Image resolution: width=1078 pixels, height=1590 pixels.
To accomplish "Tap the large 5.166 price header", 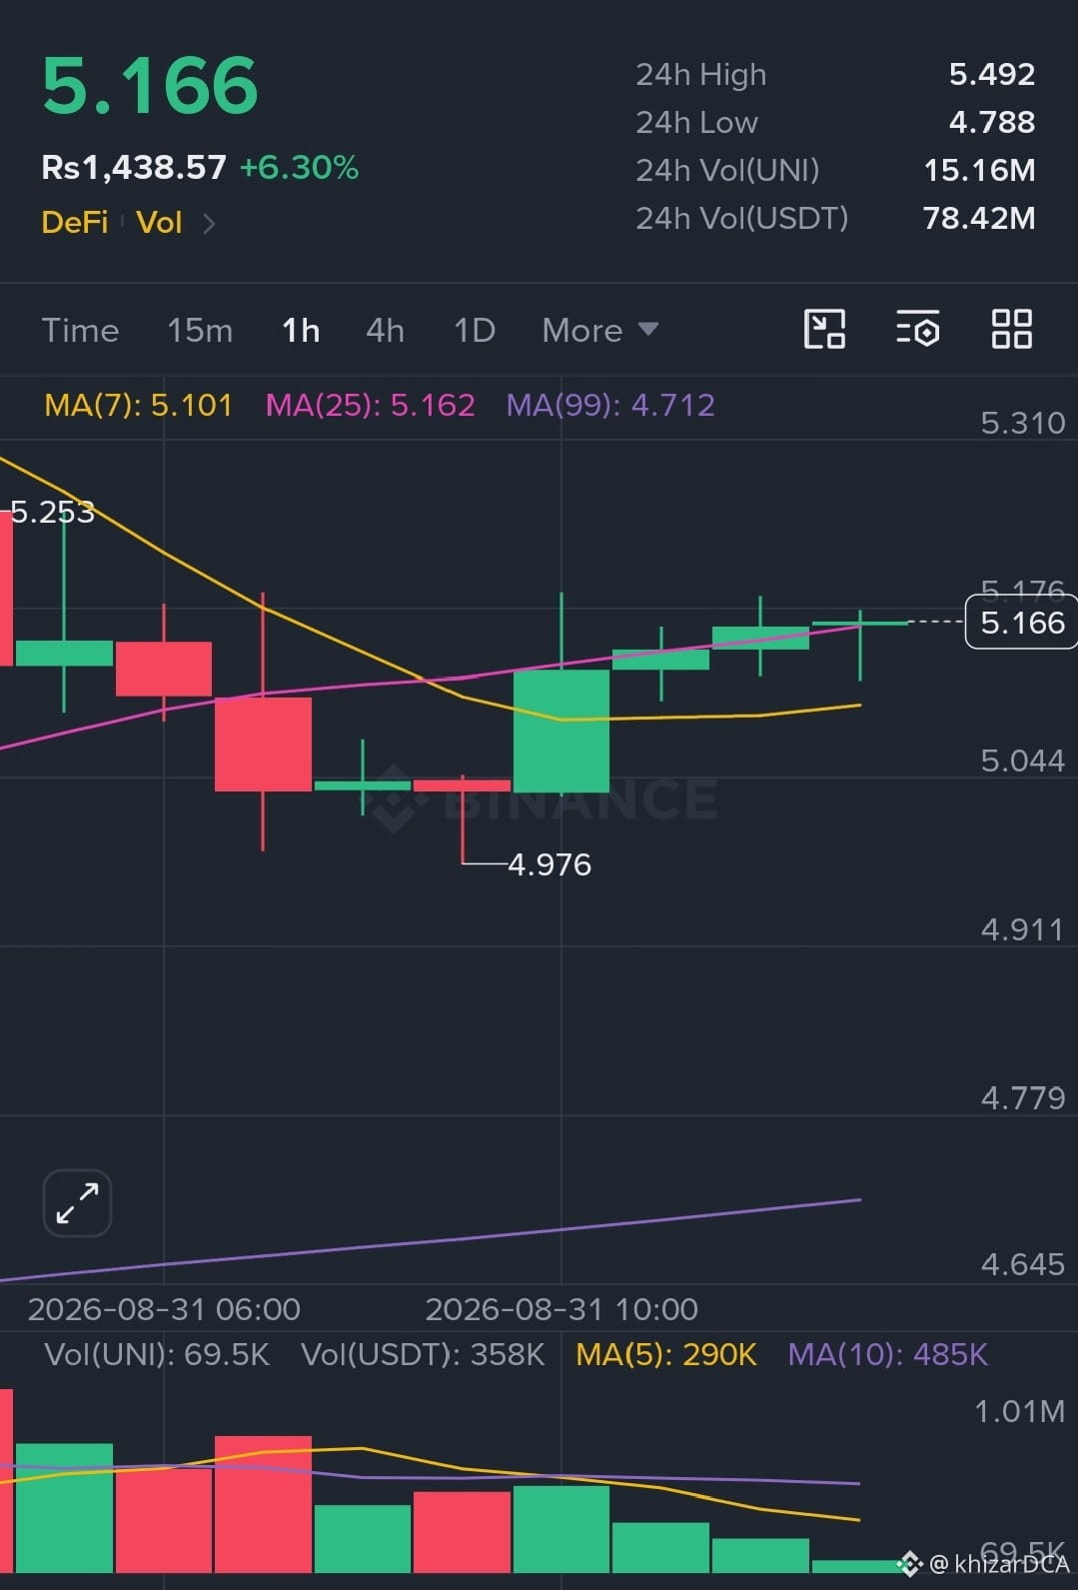I will [x=150, y=86].
